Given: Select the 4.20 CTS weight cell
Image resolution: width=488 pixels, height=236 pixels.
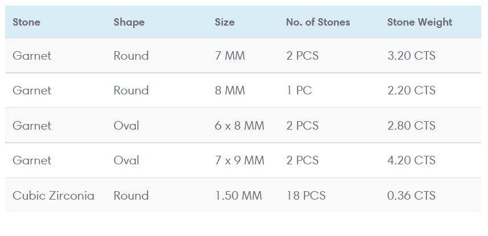Looking at the screenshot, I should [411, 160].
